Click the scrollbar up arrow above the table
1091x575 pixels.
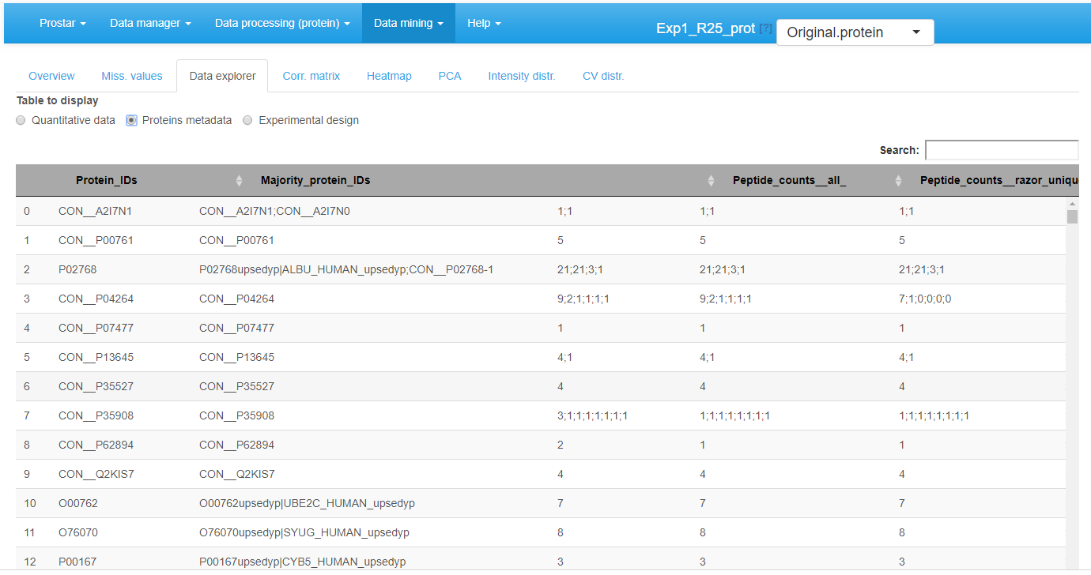click(1073, 203)
